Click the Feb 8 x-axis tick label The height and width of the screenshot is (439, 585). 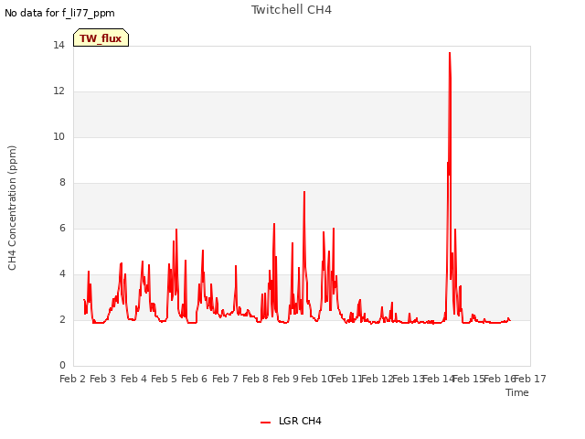pos(255,379)
